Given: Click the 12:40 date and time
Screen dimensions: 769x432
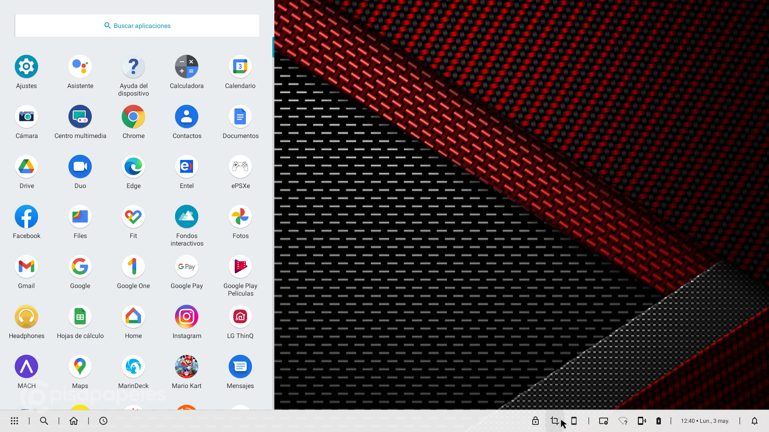Looking at the screenshot, I should [705, 421].
